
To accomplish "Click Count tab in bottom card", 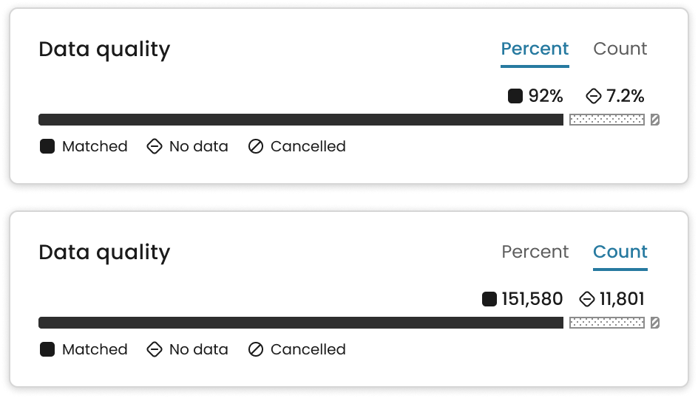I will (620, 252).
